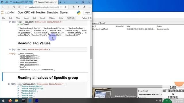Click the Python logo icon
Viewport: 184px width, 103px height.
coord(78,13)
